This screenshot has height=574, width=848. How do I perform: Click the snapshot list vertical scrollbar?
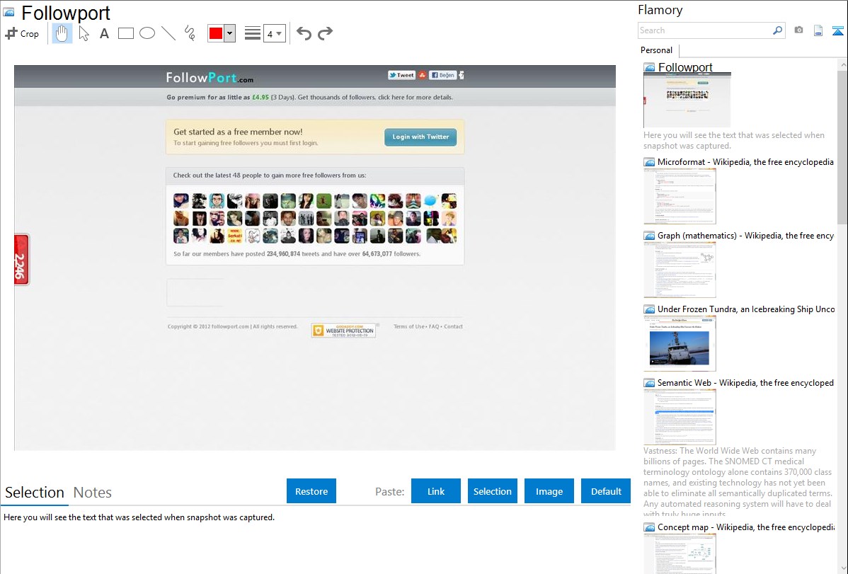pos(842,146)
